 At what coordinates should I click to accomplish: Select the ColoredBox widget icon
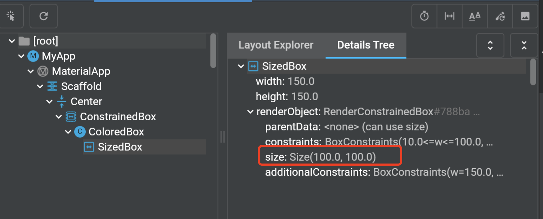tap(80, 132)
